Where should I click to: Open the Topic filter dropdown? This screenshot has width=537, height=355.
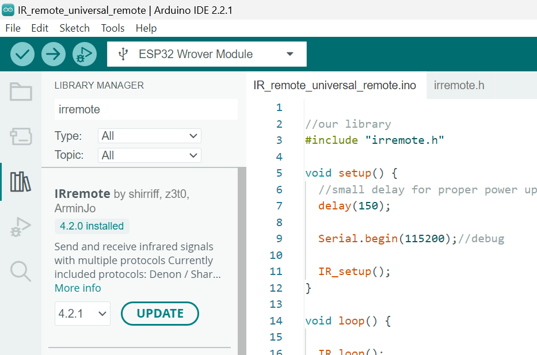[x=149, y=155]
